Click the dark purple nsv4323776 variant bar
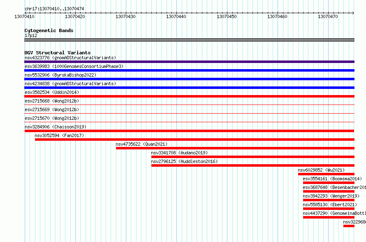This screenshot has width=366, height=242. click(x=189, y=62)
